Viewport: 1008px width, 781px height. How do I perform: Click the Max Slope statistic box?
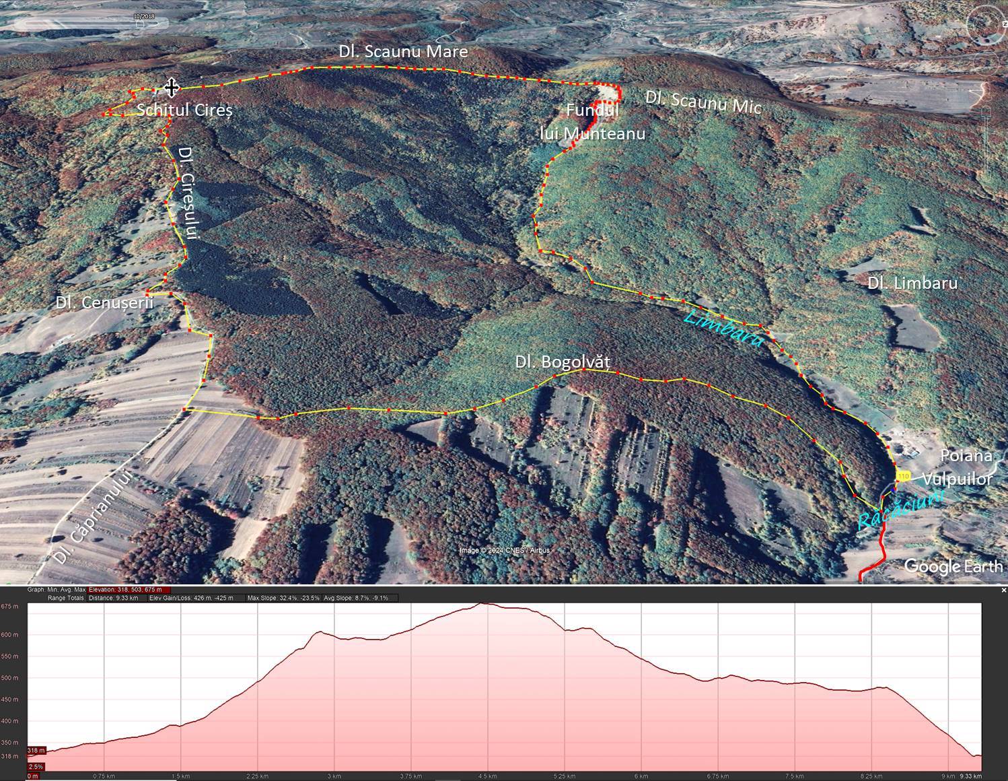click(283, 598)
